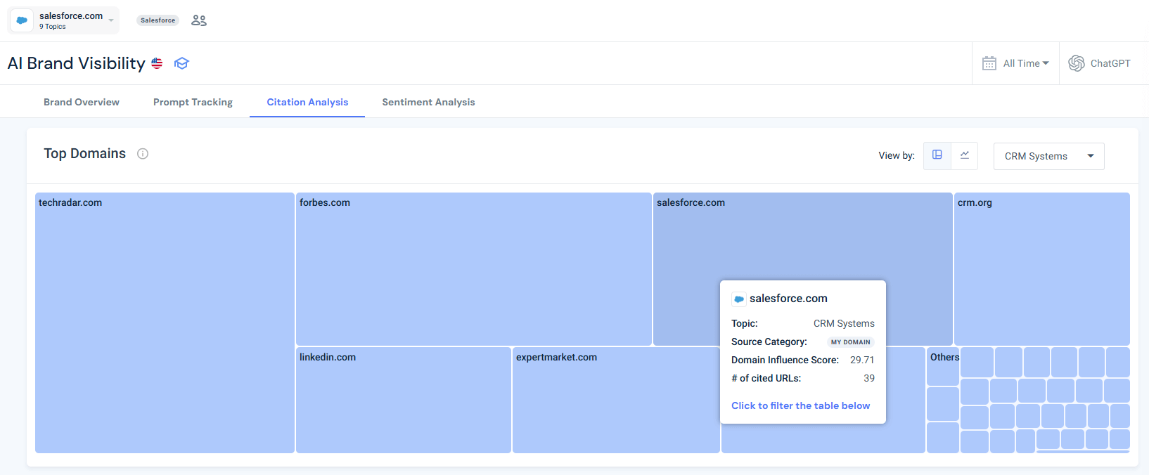Click the Salesforce brand tag

click(x=158, y=20)
